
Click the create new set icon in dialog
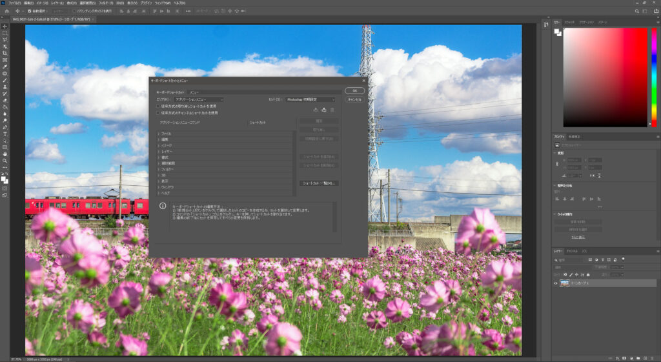pyautogui.click(x=324, y=110)
